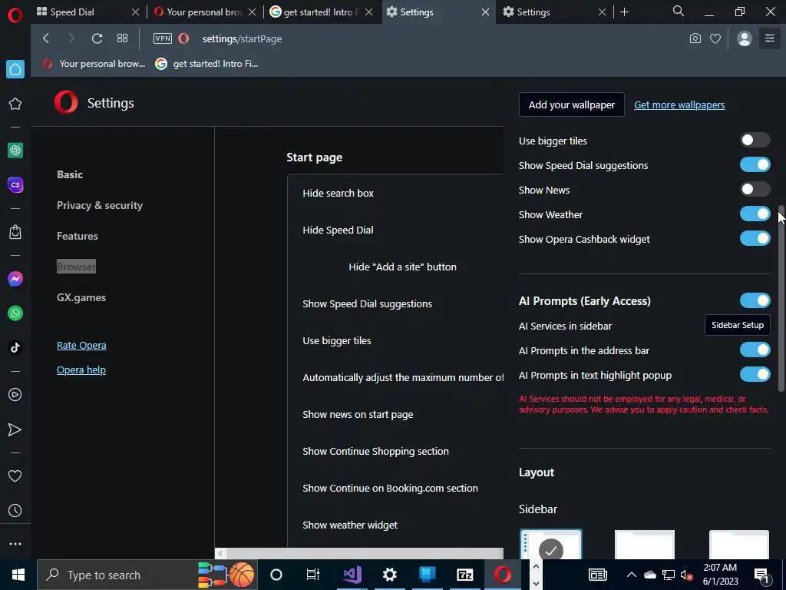Image resolution: width=786 pixels, height=590 pixels.
Task: Enable the Show News switch
Action: point(755,190)
